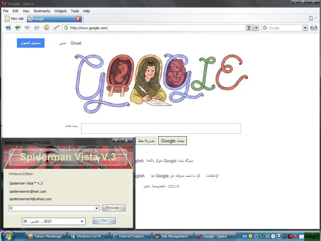Open the address bar dropdown arrow
321x241 pixels.
coord(256,28)
